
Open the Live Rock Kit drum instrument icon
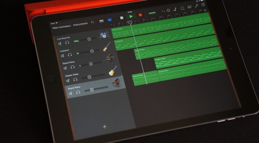pos(104,35)
